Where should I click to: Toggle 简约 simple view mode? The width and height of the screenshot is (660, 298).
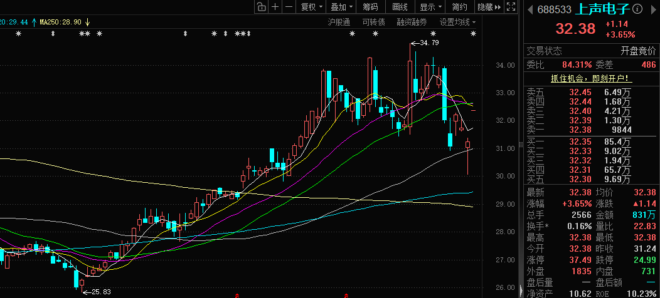point(459,7)
